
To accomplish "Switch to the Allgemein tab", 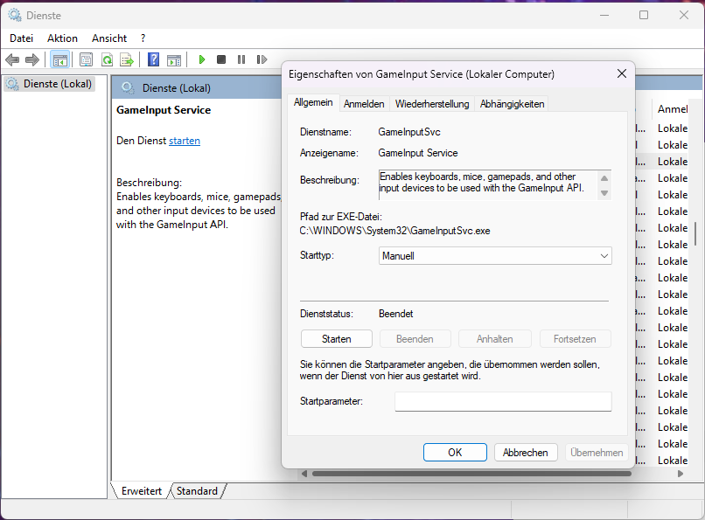I will point(313,102).
